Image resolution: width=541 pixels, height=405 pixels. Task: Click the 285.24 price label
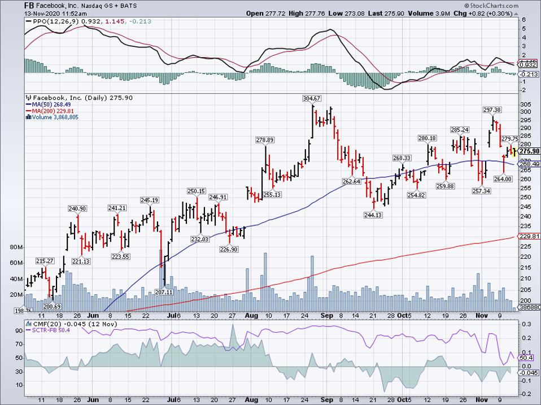[x=460, y=130]
